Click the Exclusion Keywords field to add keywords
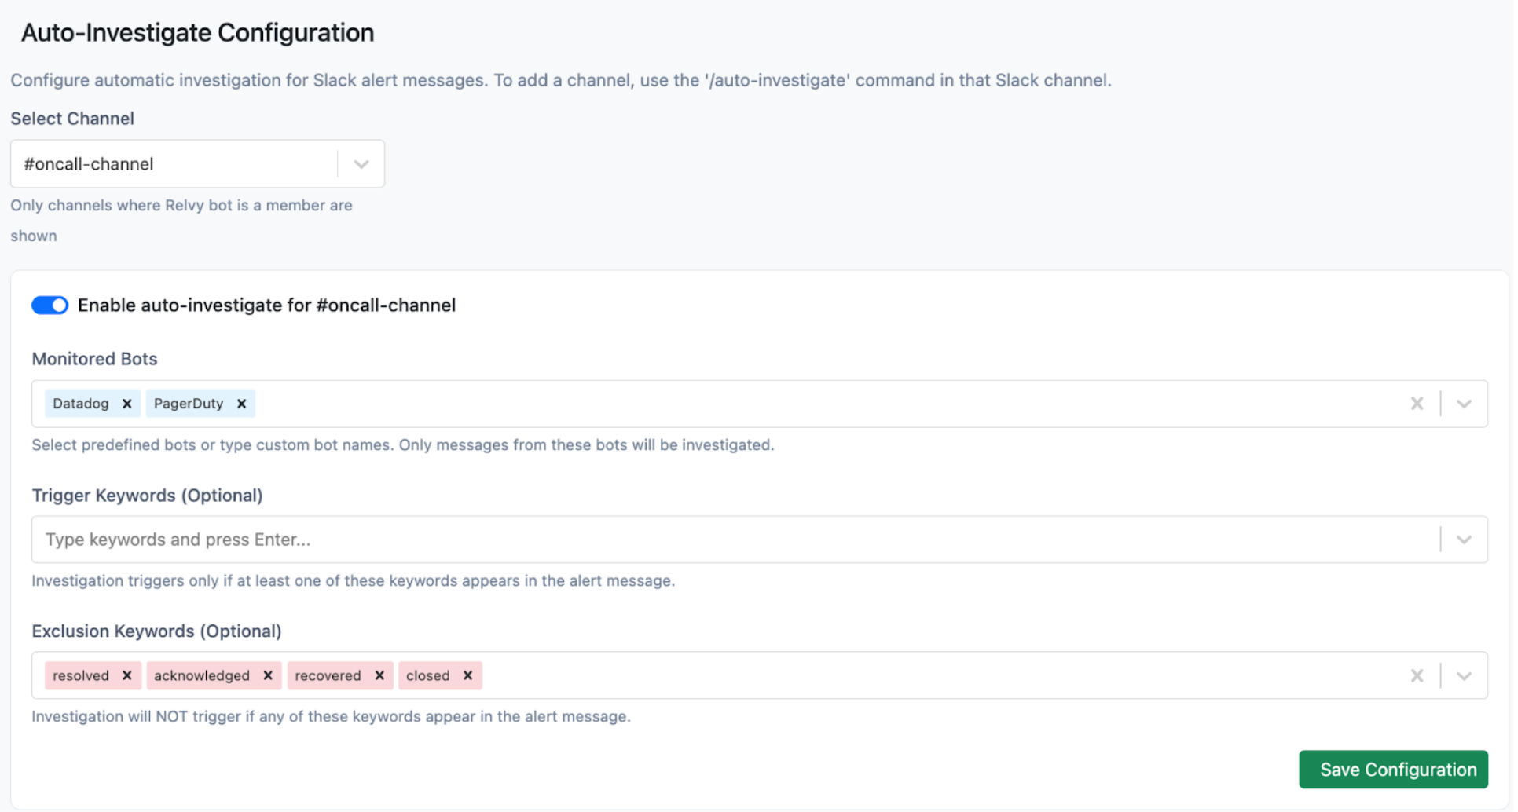Screen dimensions: 1518x812 point(786,675)
